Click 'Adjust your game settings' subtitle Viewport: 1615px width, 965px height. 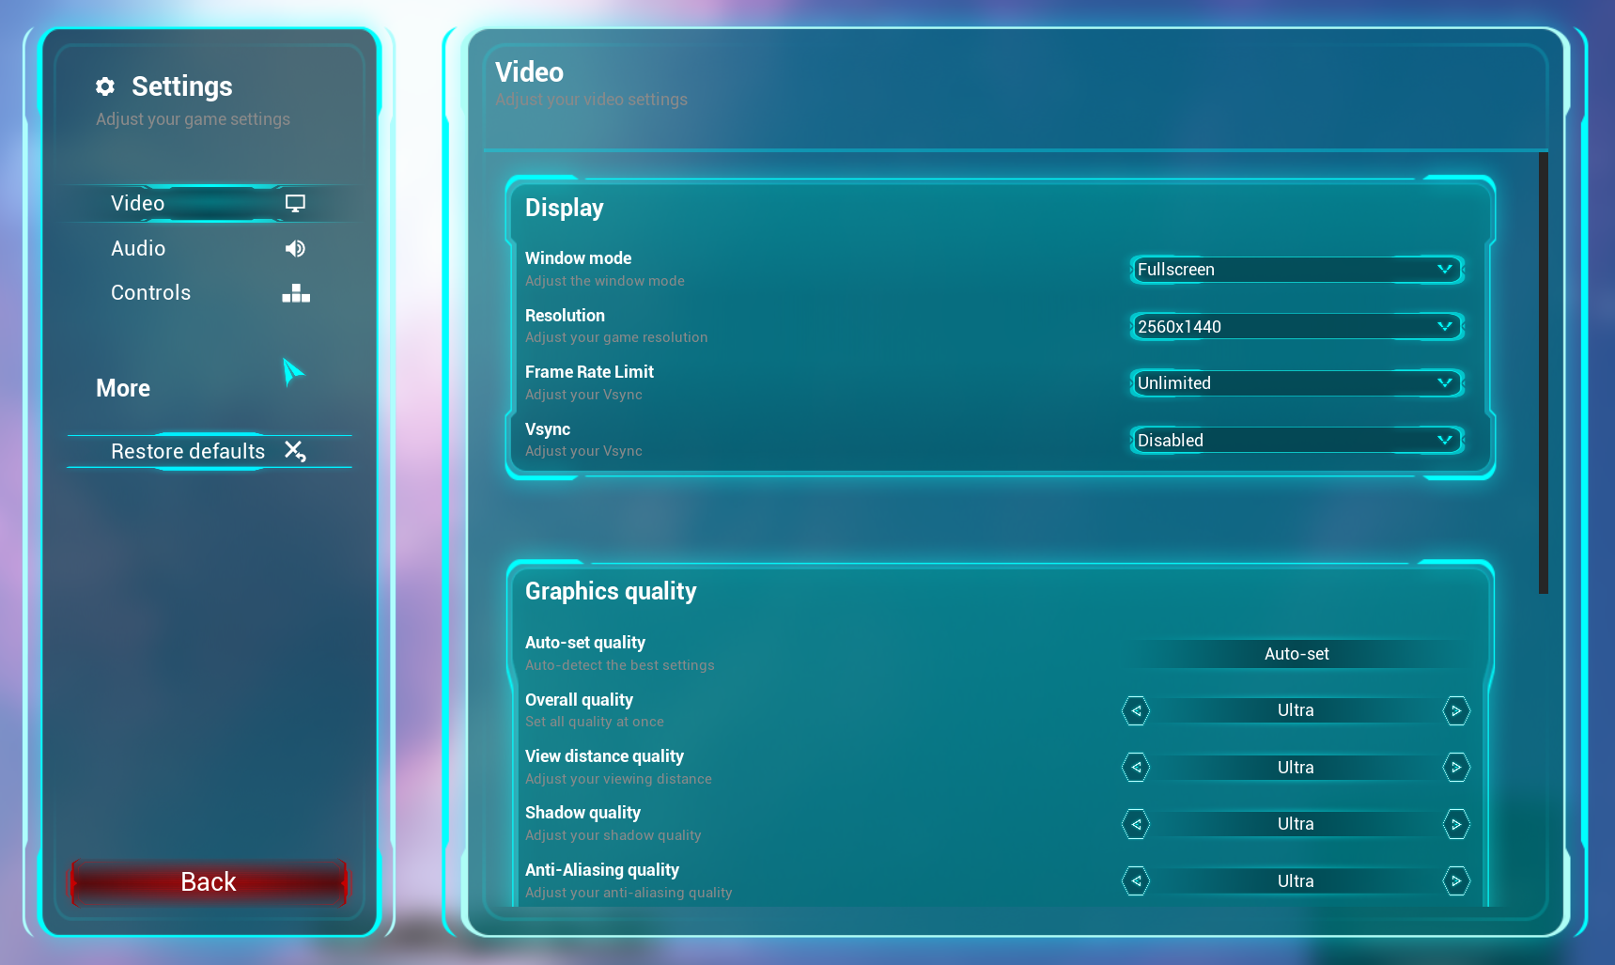point(193,119)
